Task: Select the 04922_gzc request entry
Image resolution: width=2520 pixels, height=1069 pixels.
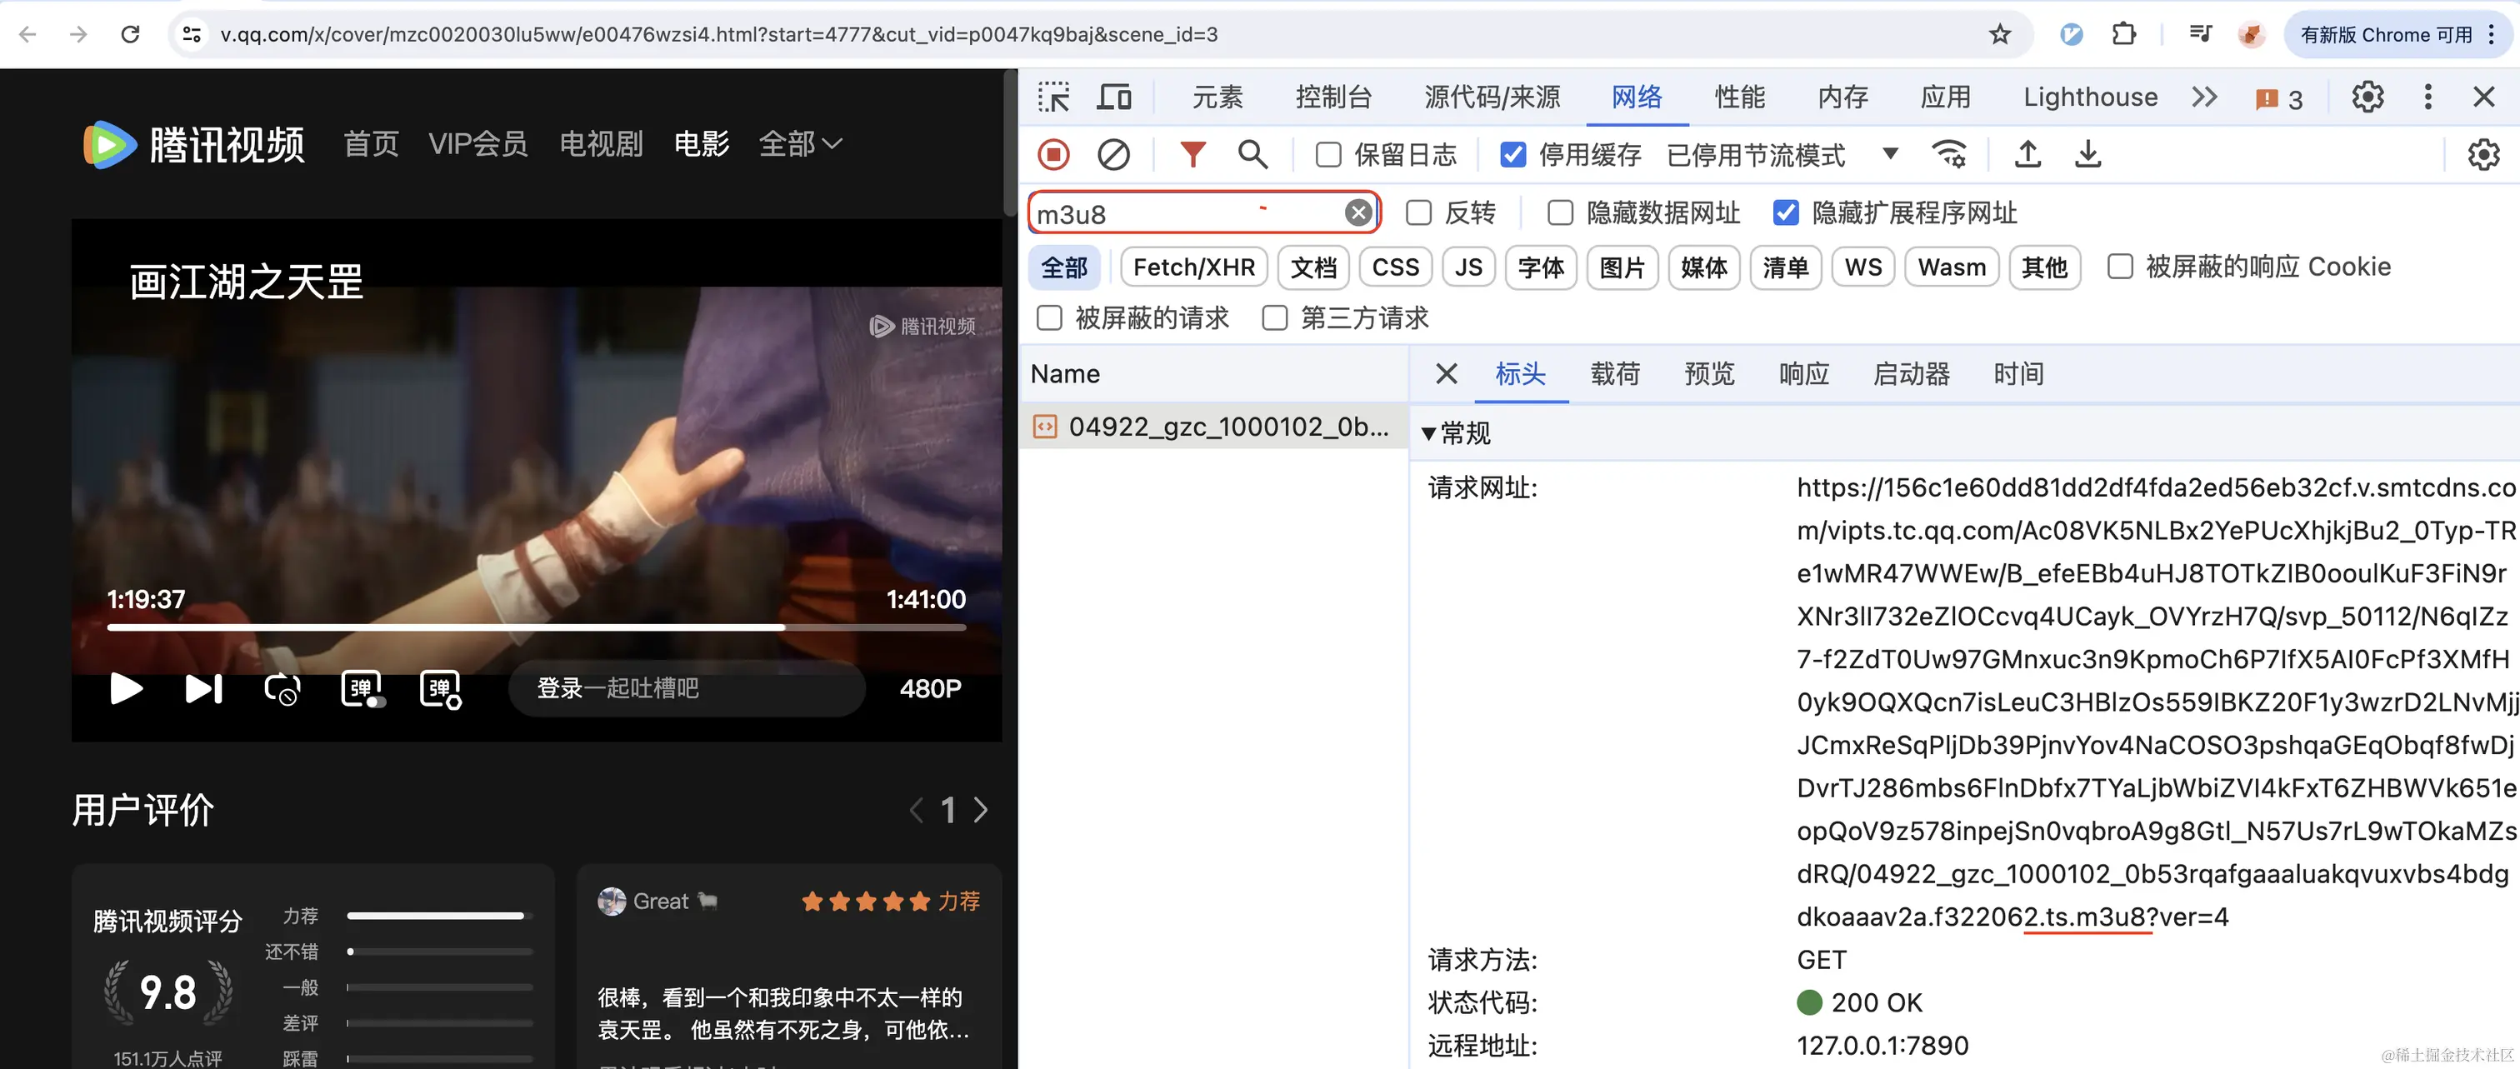Action: pyautogui.click(x=1213, y=427)
